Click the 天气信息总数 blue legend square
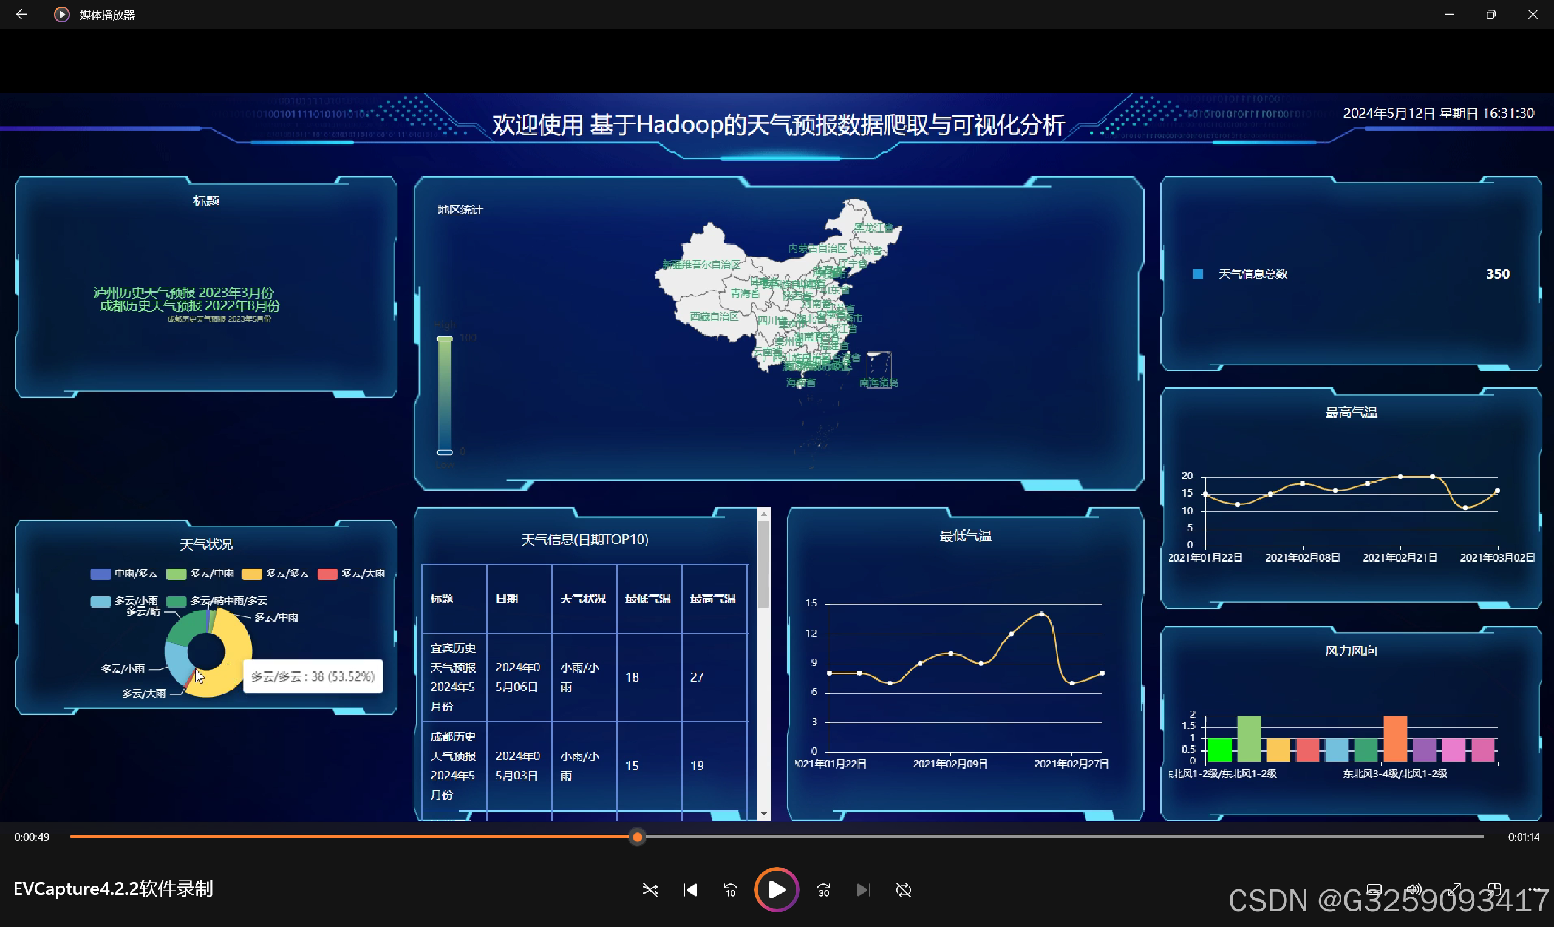Screen dimensions: 1554x927 point(1198,274)
